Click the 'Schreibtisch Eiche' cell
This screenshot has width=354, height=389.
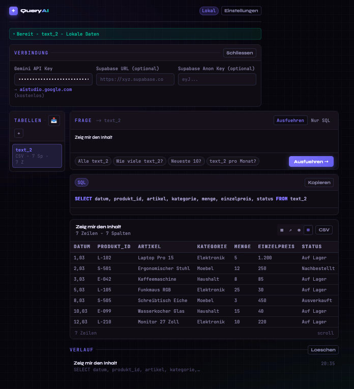point(163,301)
